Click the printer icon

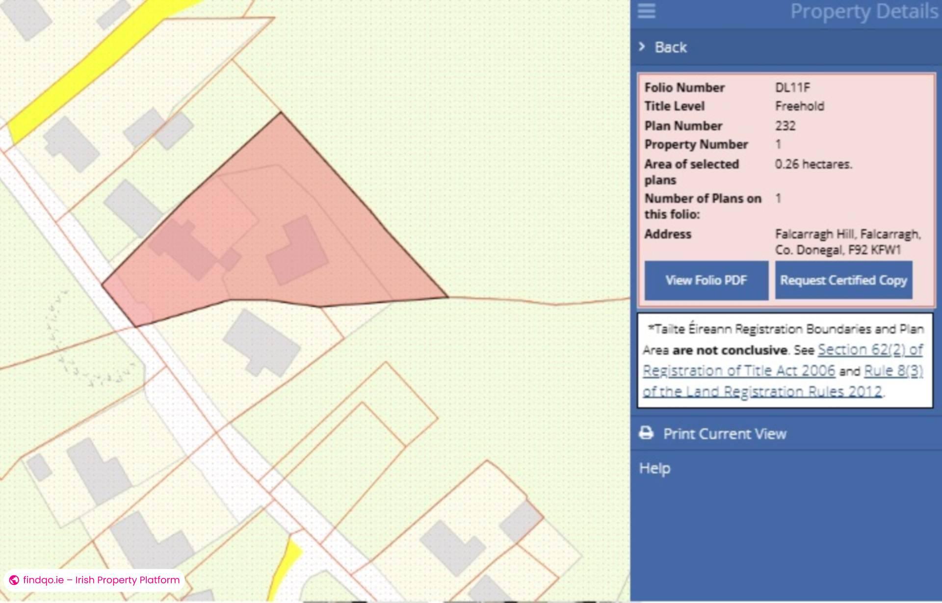(x=646, y=433)
